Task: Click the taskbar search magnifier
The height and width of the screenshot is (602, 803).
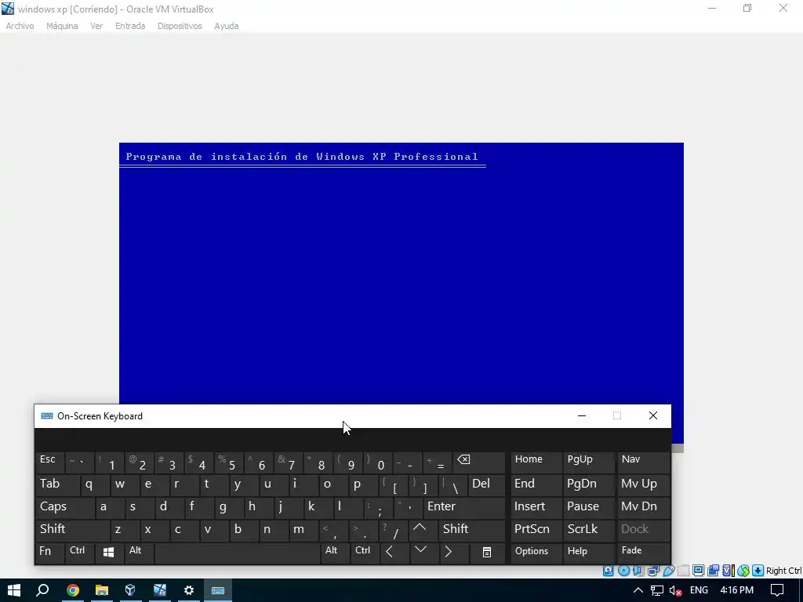Action: (x=43, y=590)
